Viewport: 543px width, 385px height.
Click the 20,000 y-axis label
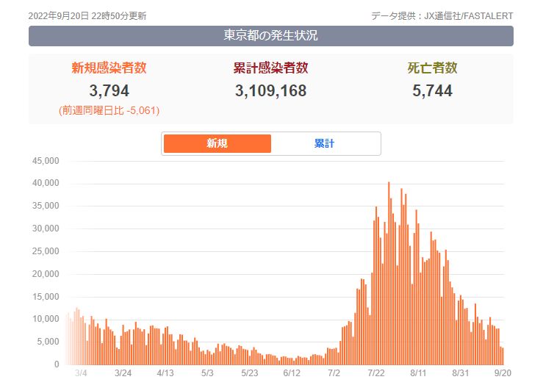(x=46, y=274)
